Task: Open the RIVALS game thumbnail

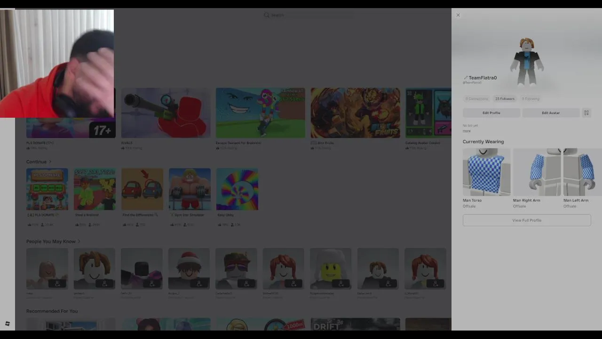Action: [166, 113]
